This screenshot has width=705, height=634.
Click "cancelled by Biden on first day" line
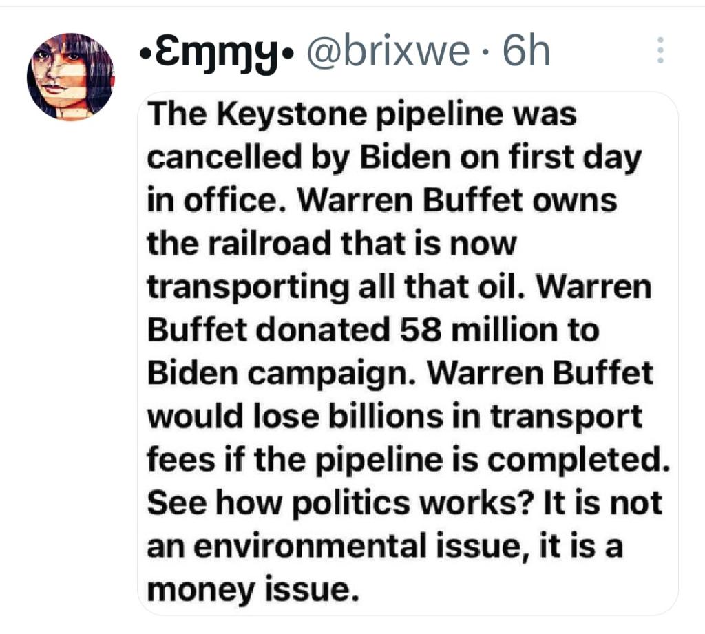click(x=394, y=158)
